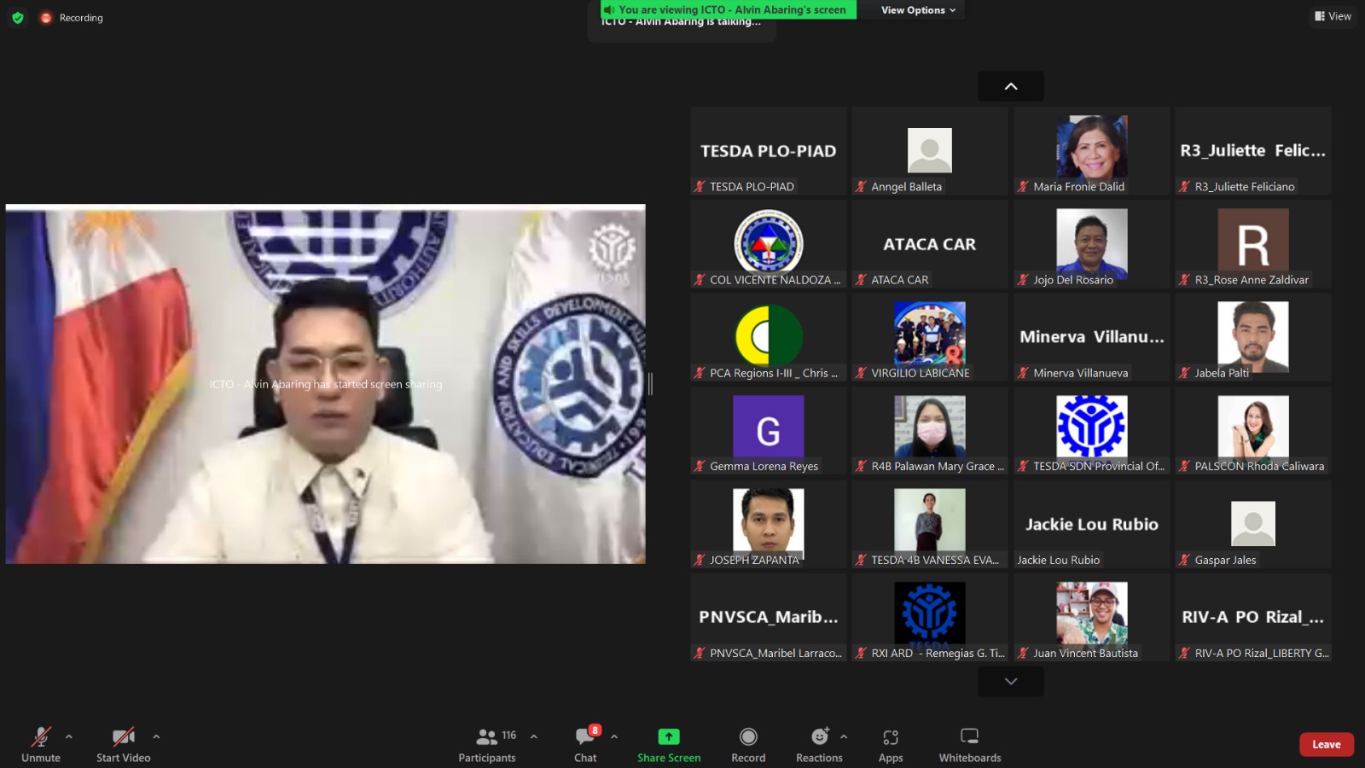The image size is (1365, 768).
Task: Click the red Leave button
Action: (x=1326, y=743)
